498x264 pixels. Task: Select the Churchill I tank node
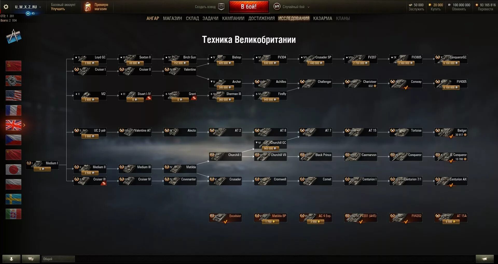225,157
